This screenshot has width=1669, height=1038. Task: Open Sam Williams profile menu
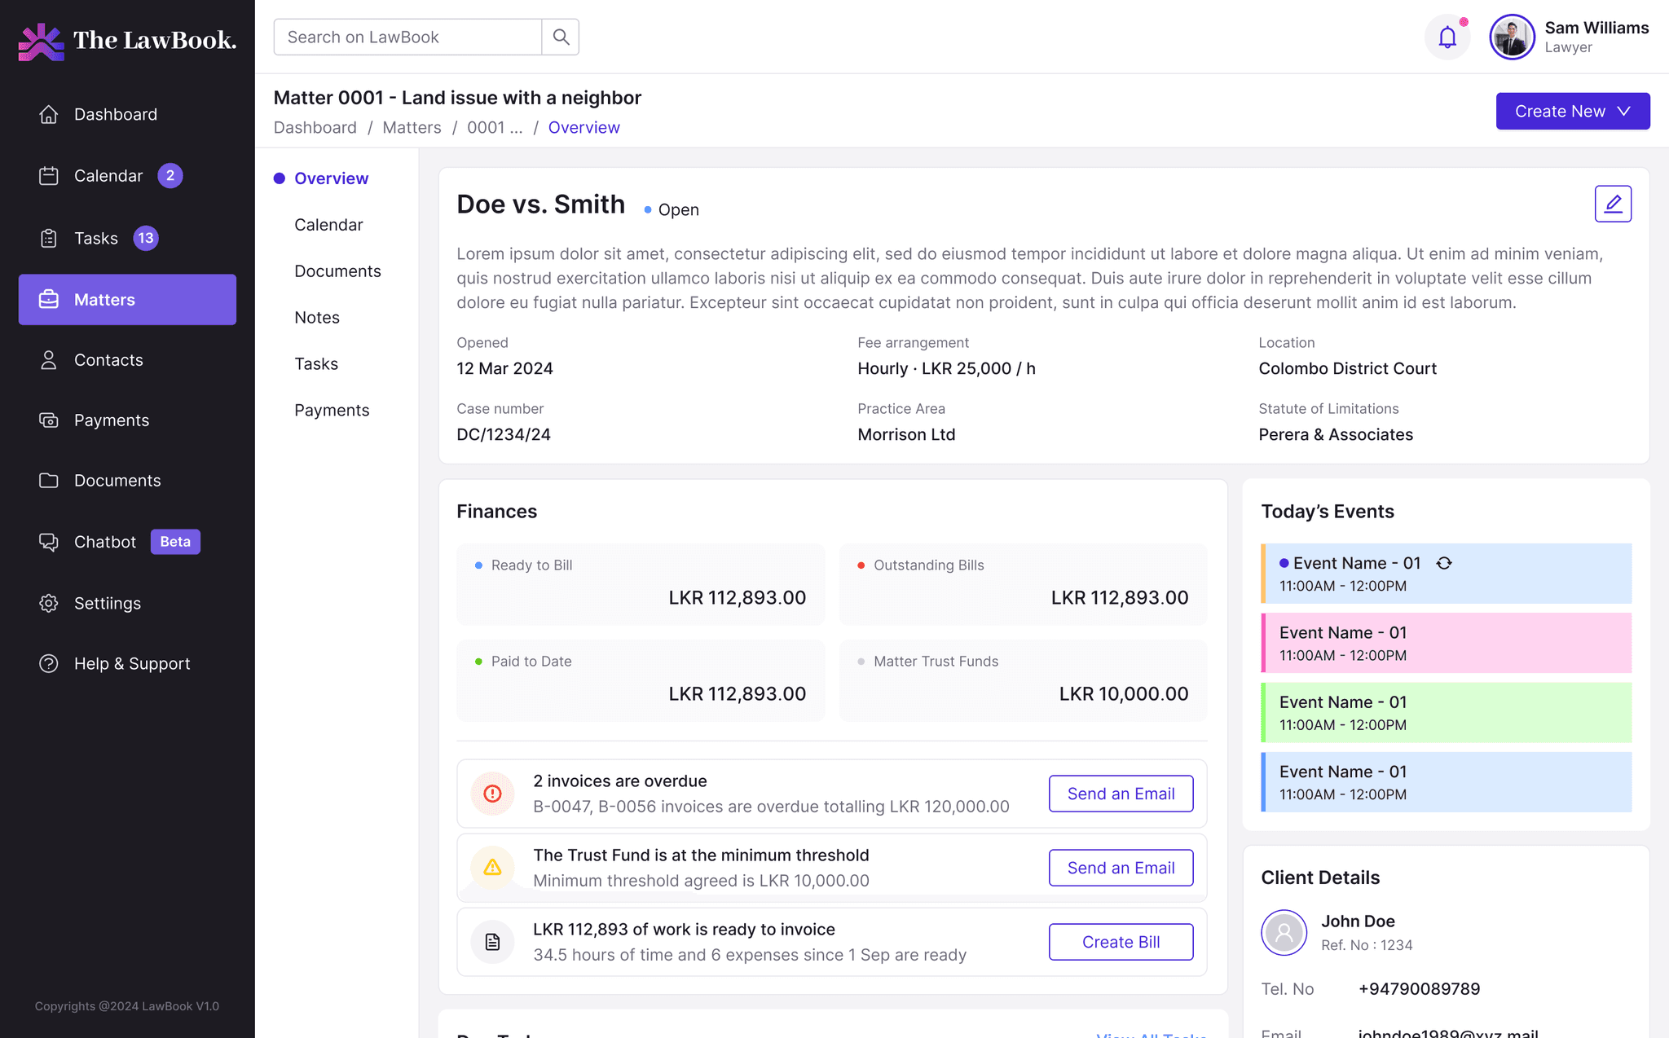click(x=1570, y=37)
